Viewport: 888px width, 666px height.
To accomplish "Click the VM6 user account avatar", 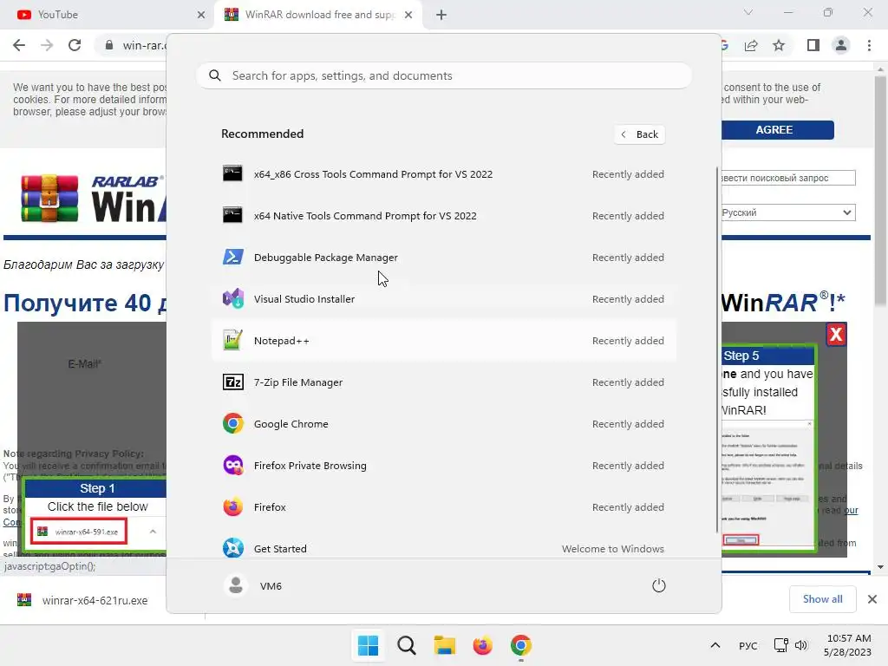I will pos(236,585).
